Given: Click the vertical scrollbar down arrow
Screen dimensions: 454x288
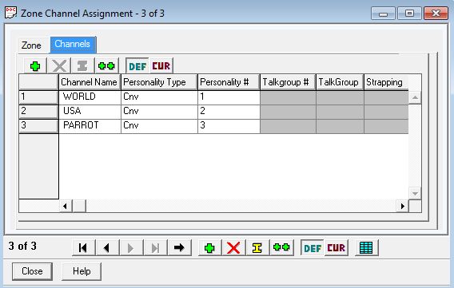Looking at the screenshot, I should click(415, 193).
